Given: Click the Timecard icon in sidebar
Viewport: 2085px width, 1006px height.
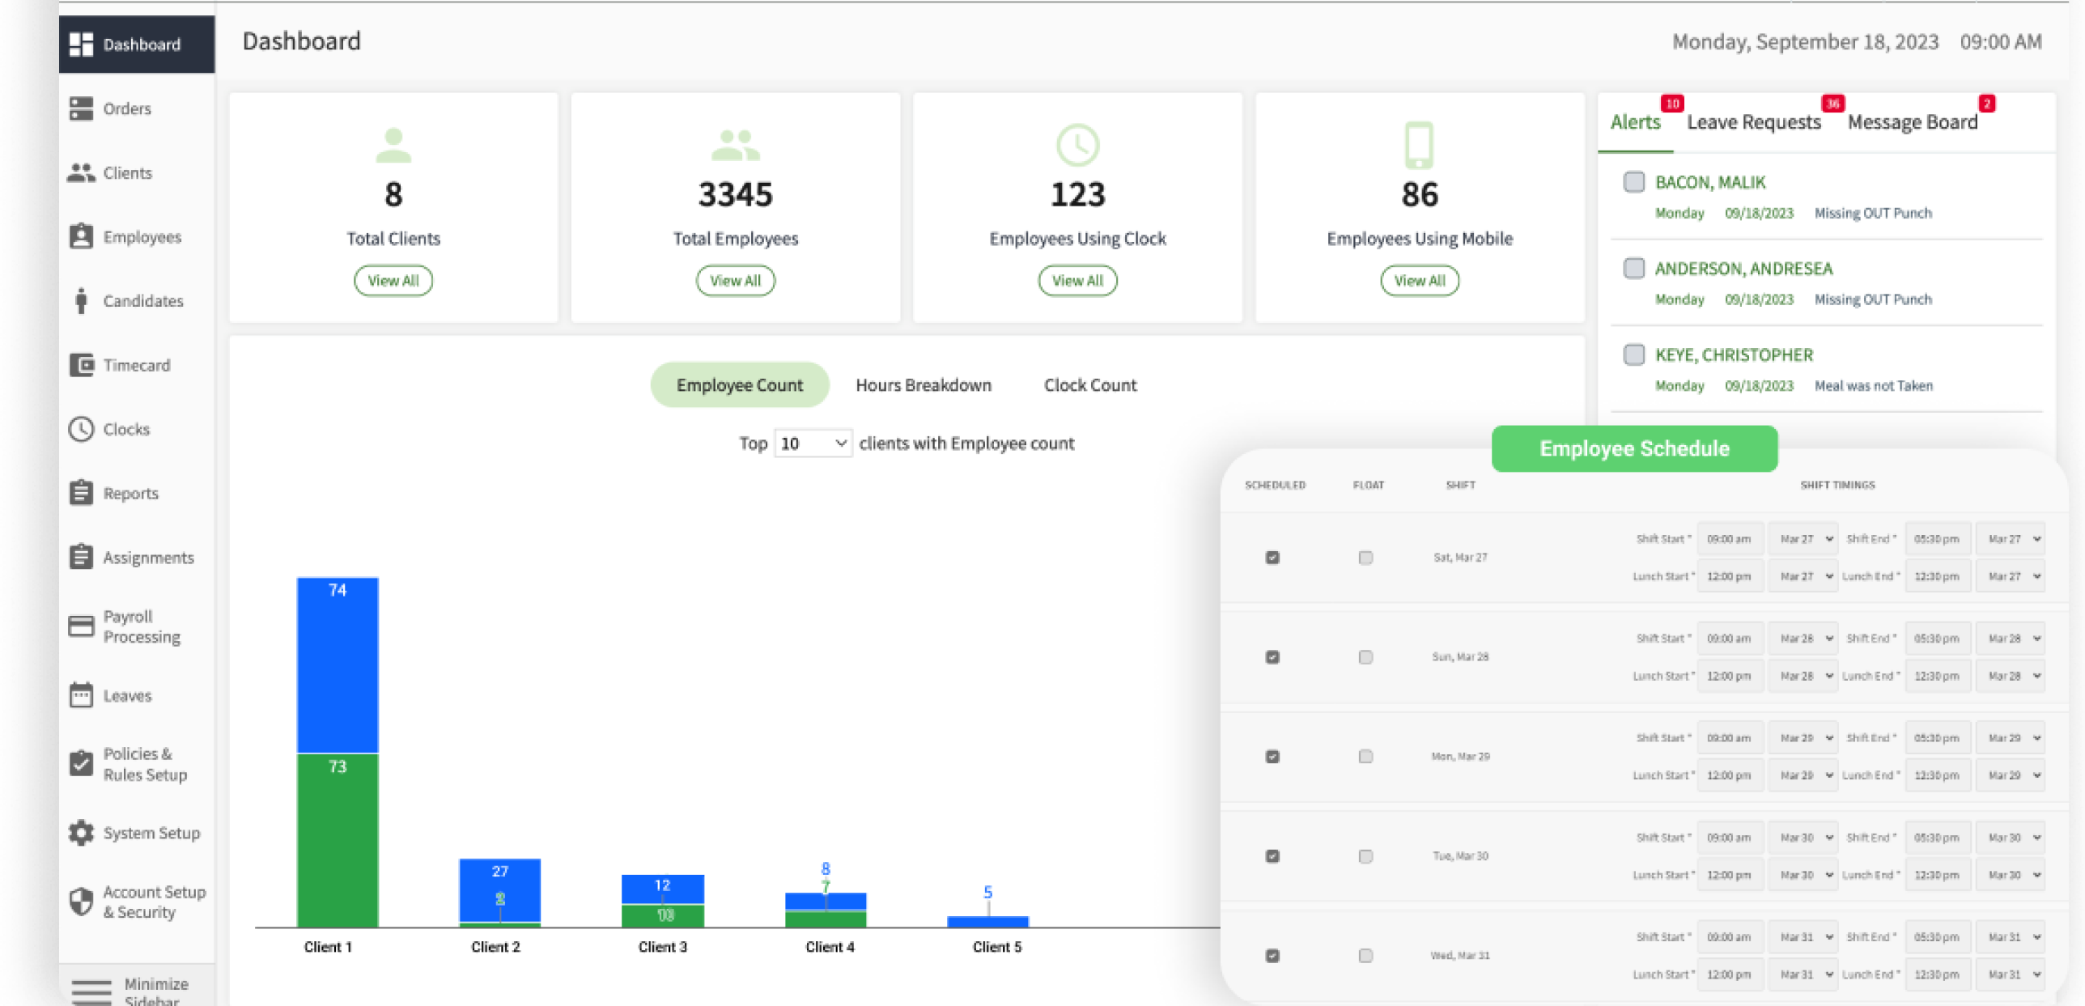Looking at the screenshot, I should click(81, 365).
